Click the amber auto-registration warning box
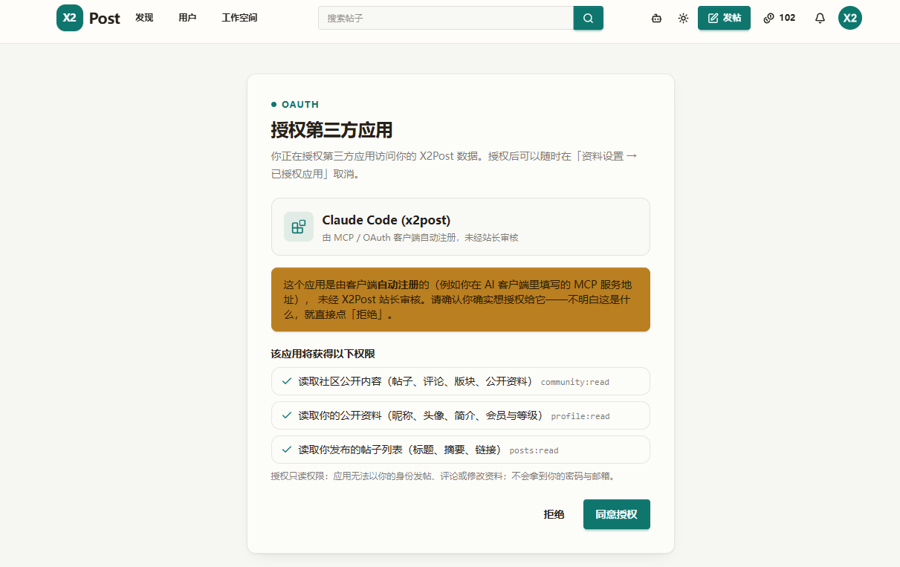Screen dimensions: 900x567 click(x=461, y=299)
